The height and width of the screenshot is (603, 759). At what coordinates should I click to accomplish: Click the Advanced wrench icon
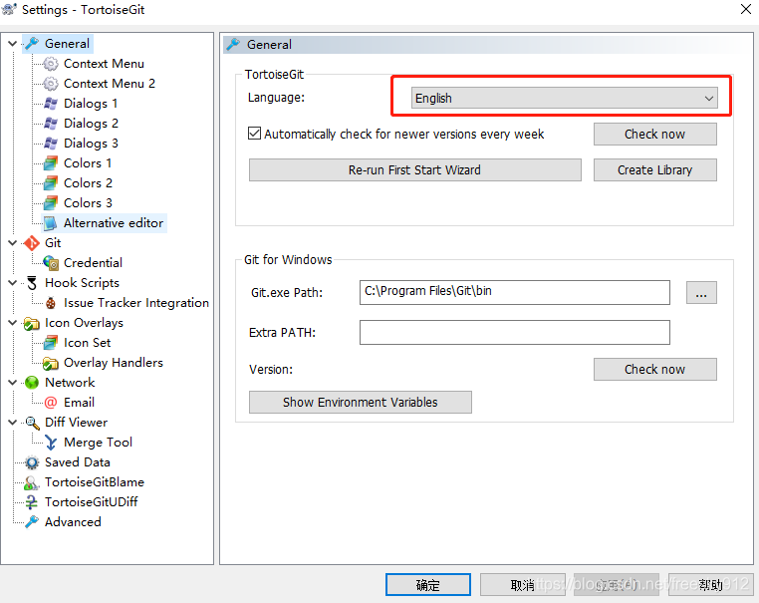pyautogui.click(x=32, y=521)
